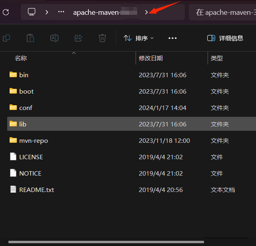256x246 pixels.
Task: Click the boot folder name
Action: pyautogui.click(x=26, y=92)
